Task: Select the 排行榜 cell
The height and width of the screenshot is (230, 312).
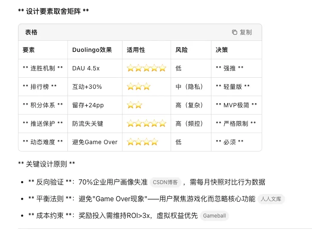Action: click(43, 87)
